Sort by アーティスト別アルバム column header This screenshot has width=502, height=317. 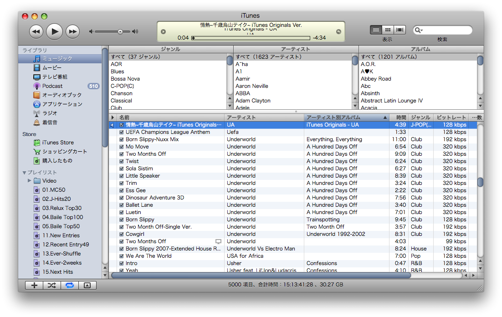[x=347, y=118]
